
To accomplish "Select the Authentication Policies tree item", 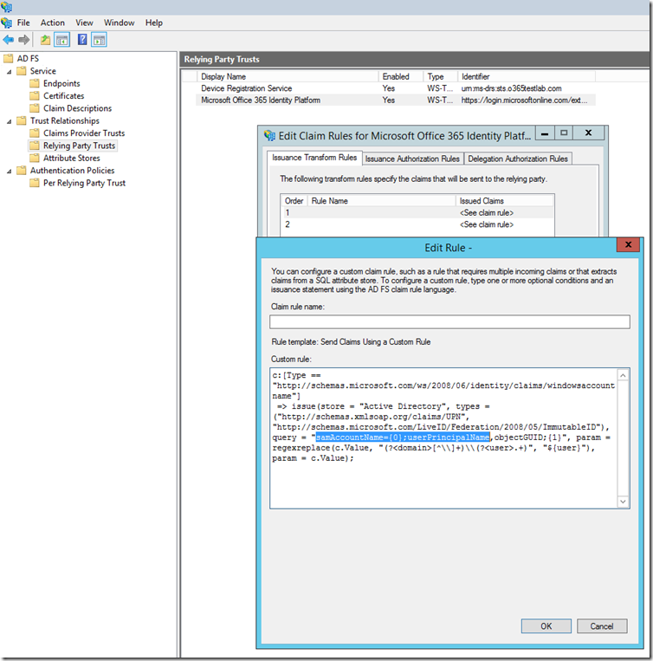I will (x=72, y=171).
